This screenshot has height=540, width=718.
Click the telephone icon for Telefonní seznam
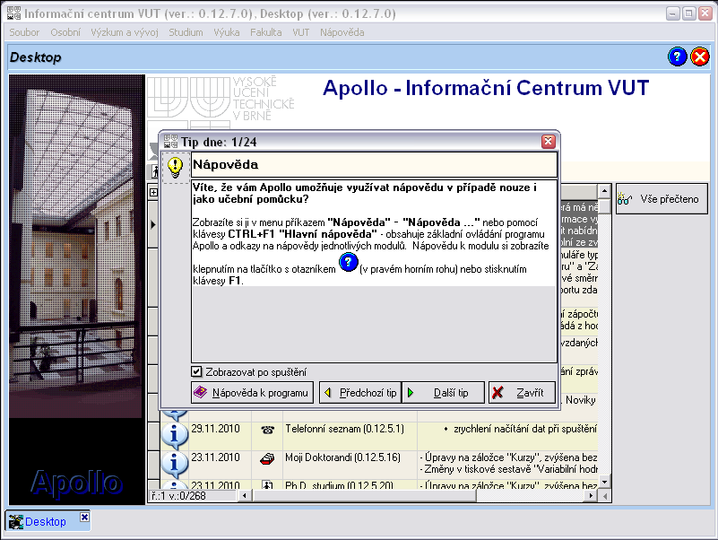(x=267, y=430)
